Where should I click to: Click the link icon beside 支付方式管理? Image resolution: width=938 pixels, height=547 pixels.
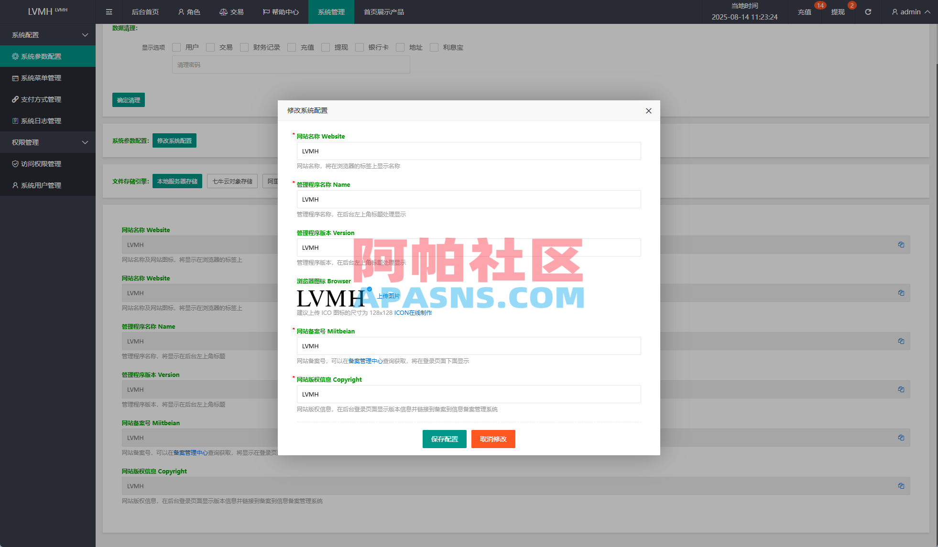pyautogui.click(x=15, y=99)
